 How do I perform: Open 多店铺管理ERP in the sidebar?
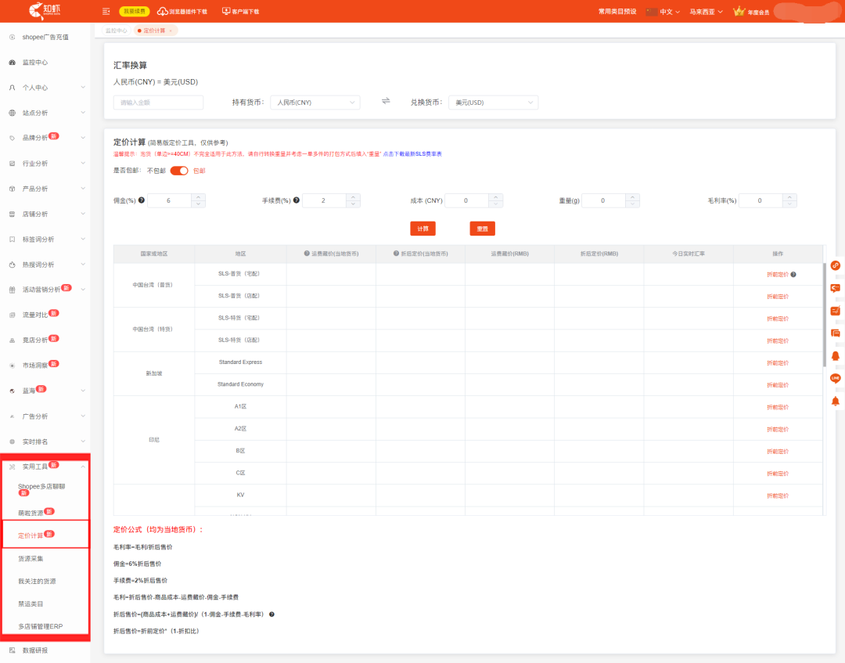41,626
